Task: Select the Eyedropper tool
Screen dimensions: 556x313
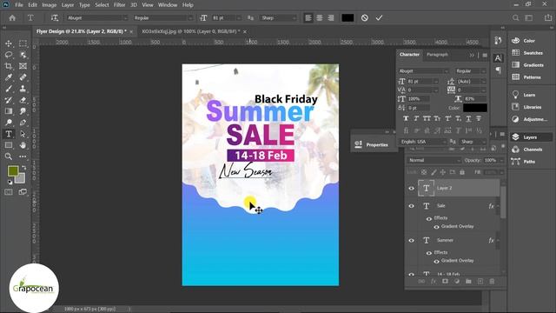Action: tap(9, 77)
